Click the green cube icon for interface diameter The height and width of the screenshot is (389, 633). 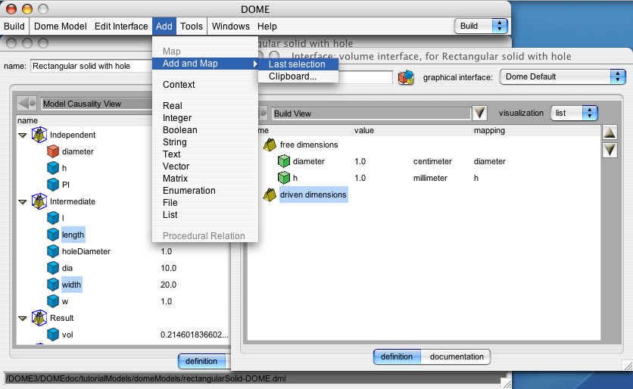[x=284, y=161]
